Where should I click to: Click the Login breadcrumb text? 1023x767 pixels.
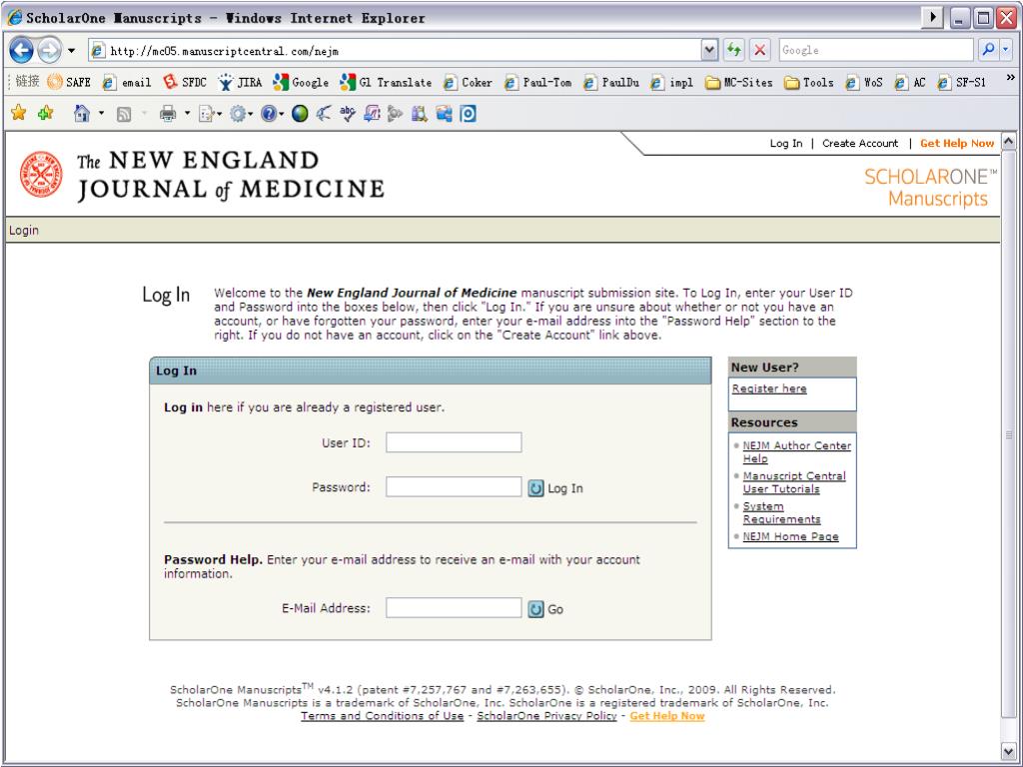point(24,231)
